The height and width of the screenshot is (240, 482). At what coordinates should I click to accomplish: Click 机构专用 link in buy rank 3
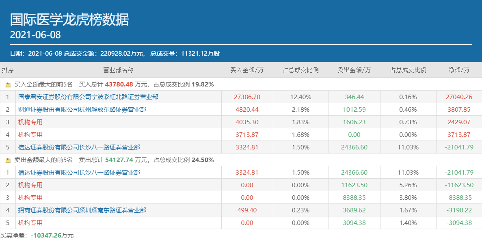(30, 122)
